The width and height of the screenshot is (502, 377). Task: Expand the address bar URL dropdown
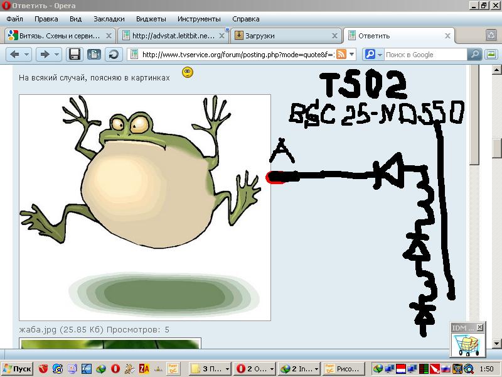point(352,55)
